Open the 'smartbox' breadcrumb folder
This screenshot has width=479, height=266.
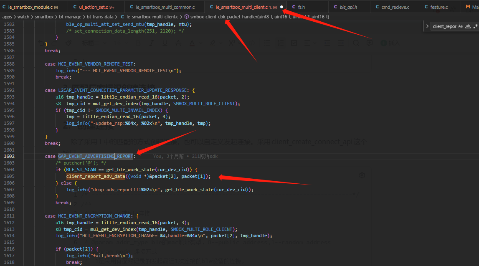click(x=44, y=17)
